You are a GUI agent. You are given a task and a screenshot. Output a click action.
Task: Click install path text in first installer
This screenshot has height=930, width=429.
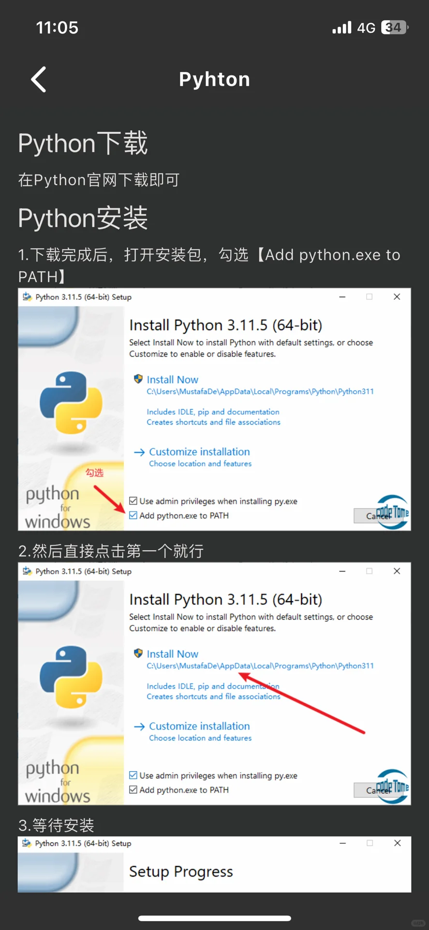point(260,391)
